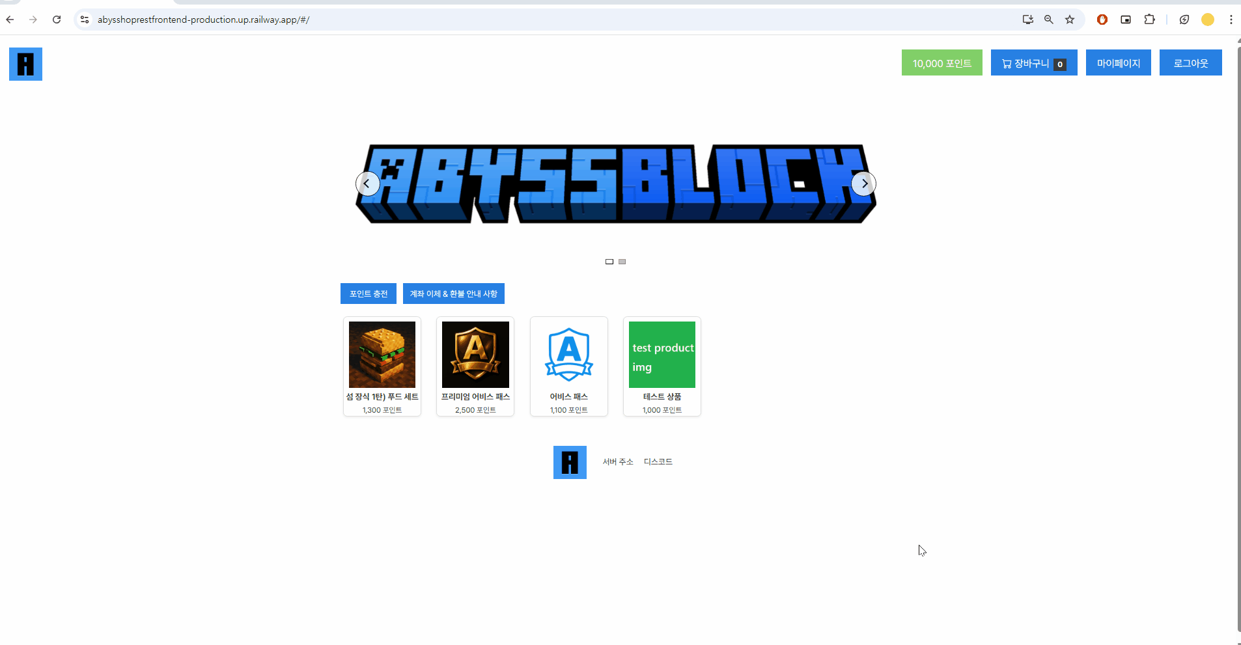Go forward in browser history
This screenshot has height=645, width=1241.
[33, 20]
